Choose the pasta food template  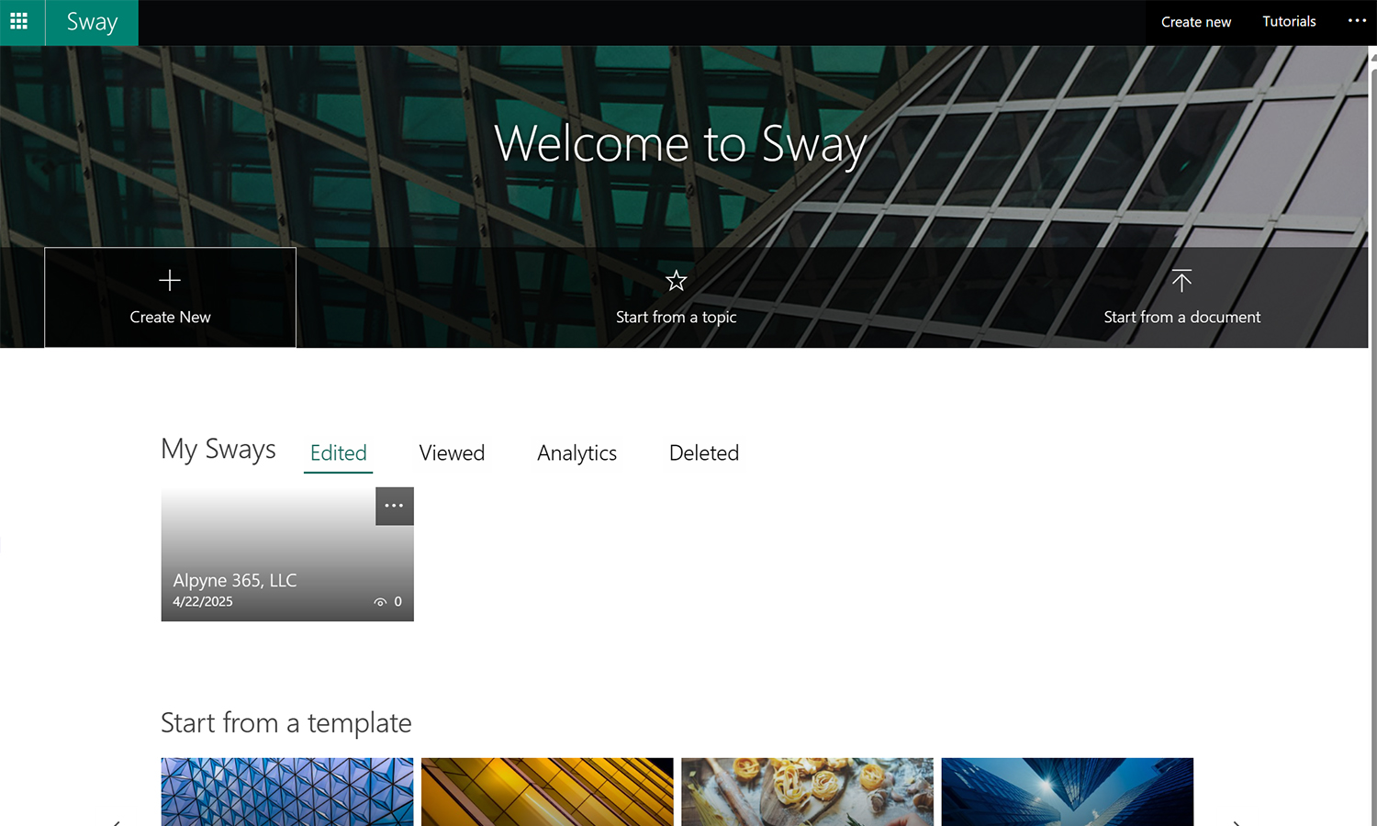(806, 791)
